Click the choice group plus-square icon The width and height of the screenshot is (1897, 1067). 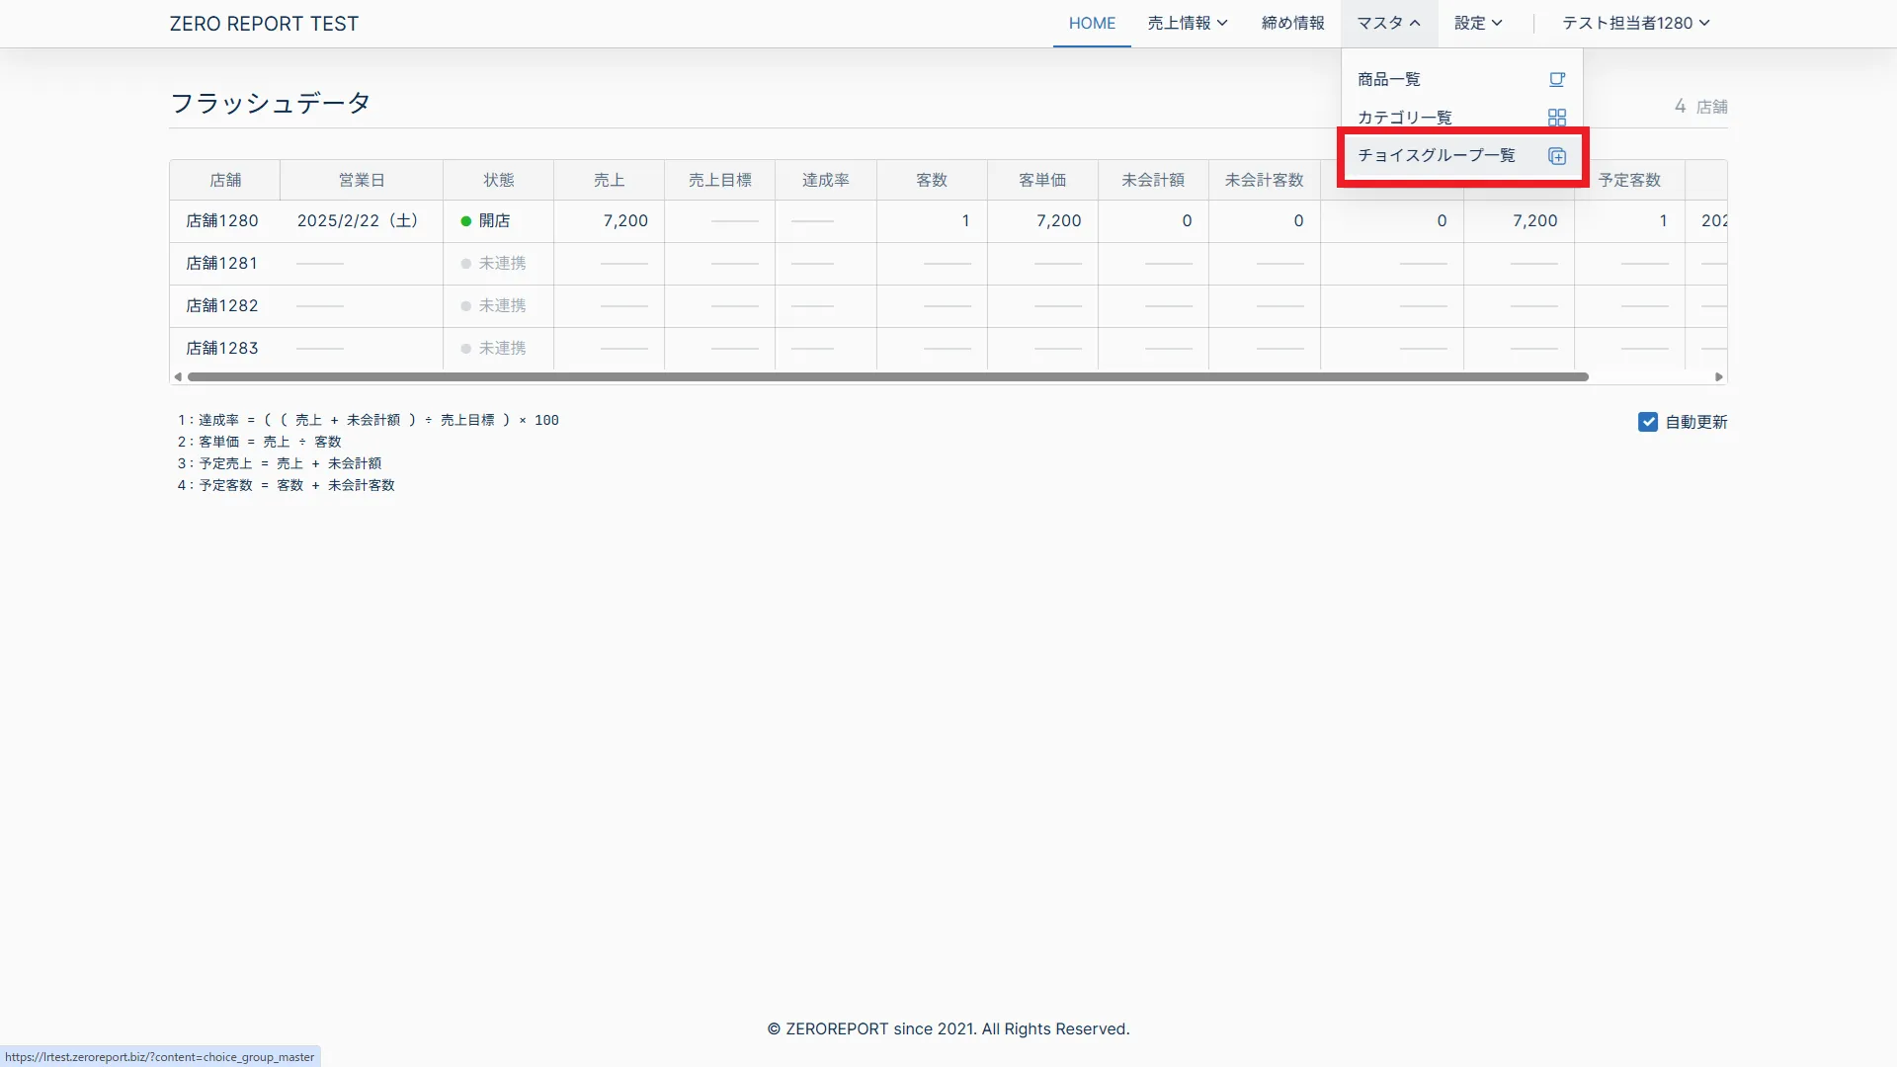click(x=1557, y=156)
